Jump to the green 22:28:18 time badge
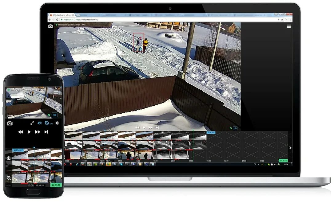Screen dimensions: 334x207 point(283,161)
